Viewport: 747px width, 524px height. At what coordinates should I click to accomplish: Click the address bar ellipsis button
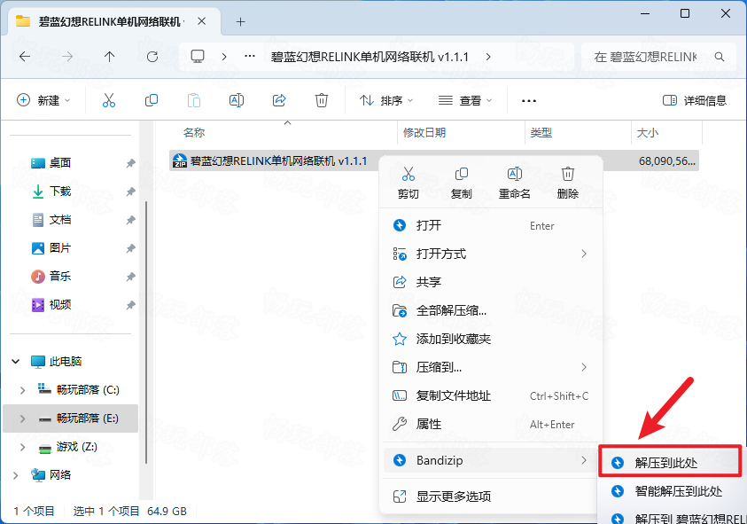(250, 56)
